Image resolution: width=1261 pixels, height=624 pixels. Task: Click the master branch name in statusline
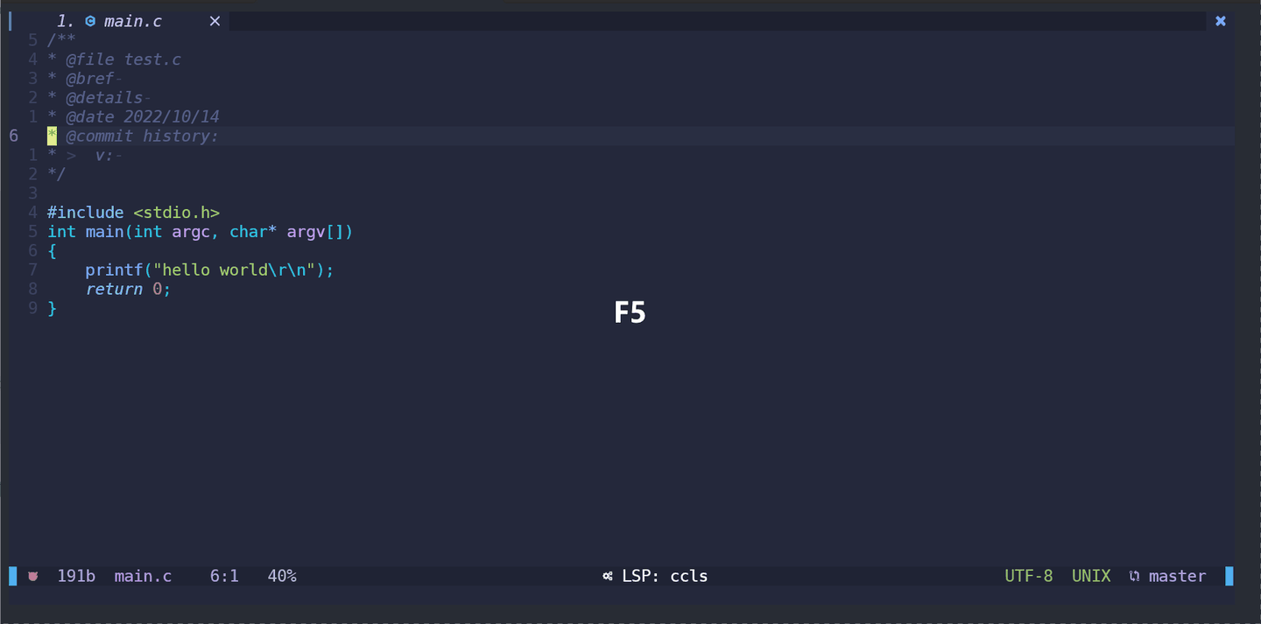[1177, 576]
